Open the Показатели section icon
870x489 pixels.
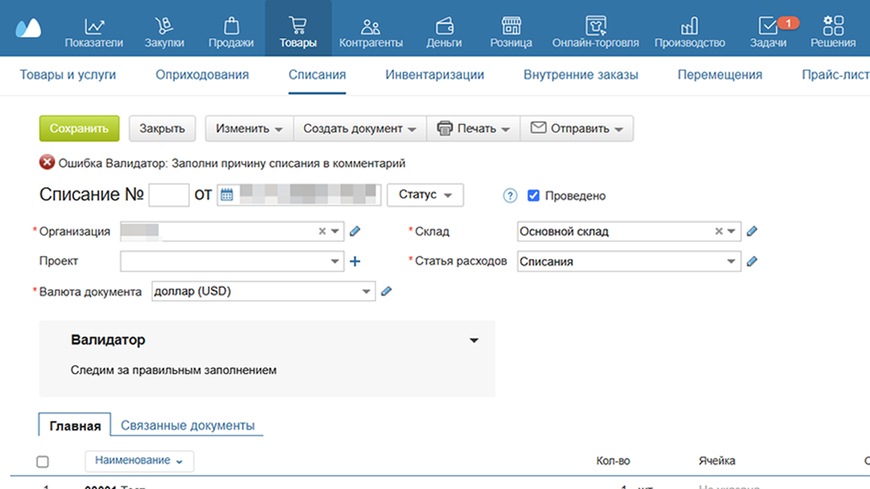tap(94, 27)
